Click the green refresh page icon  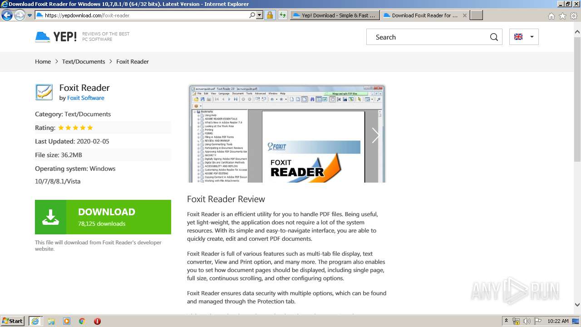click(x=282, y=15)
